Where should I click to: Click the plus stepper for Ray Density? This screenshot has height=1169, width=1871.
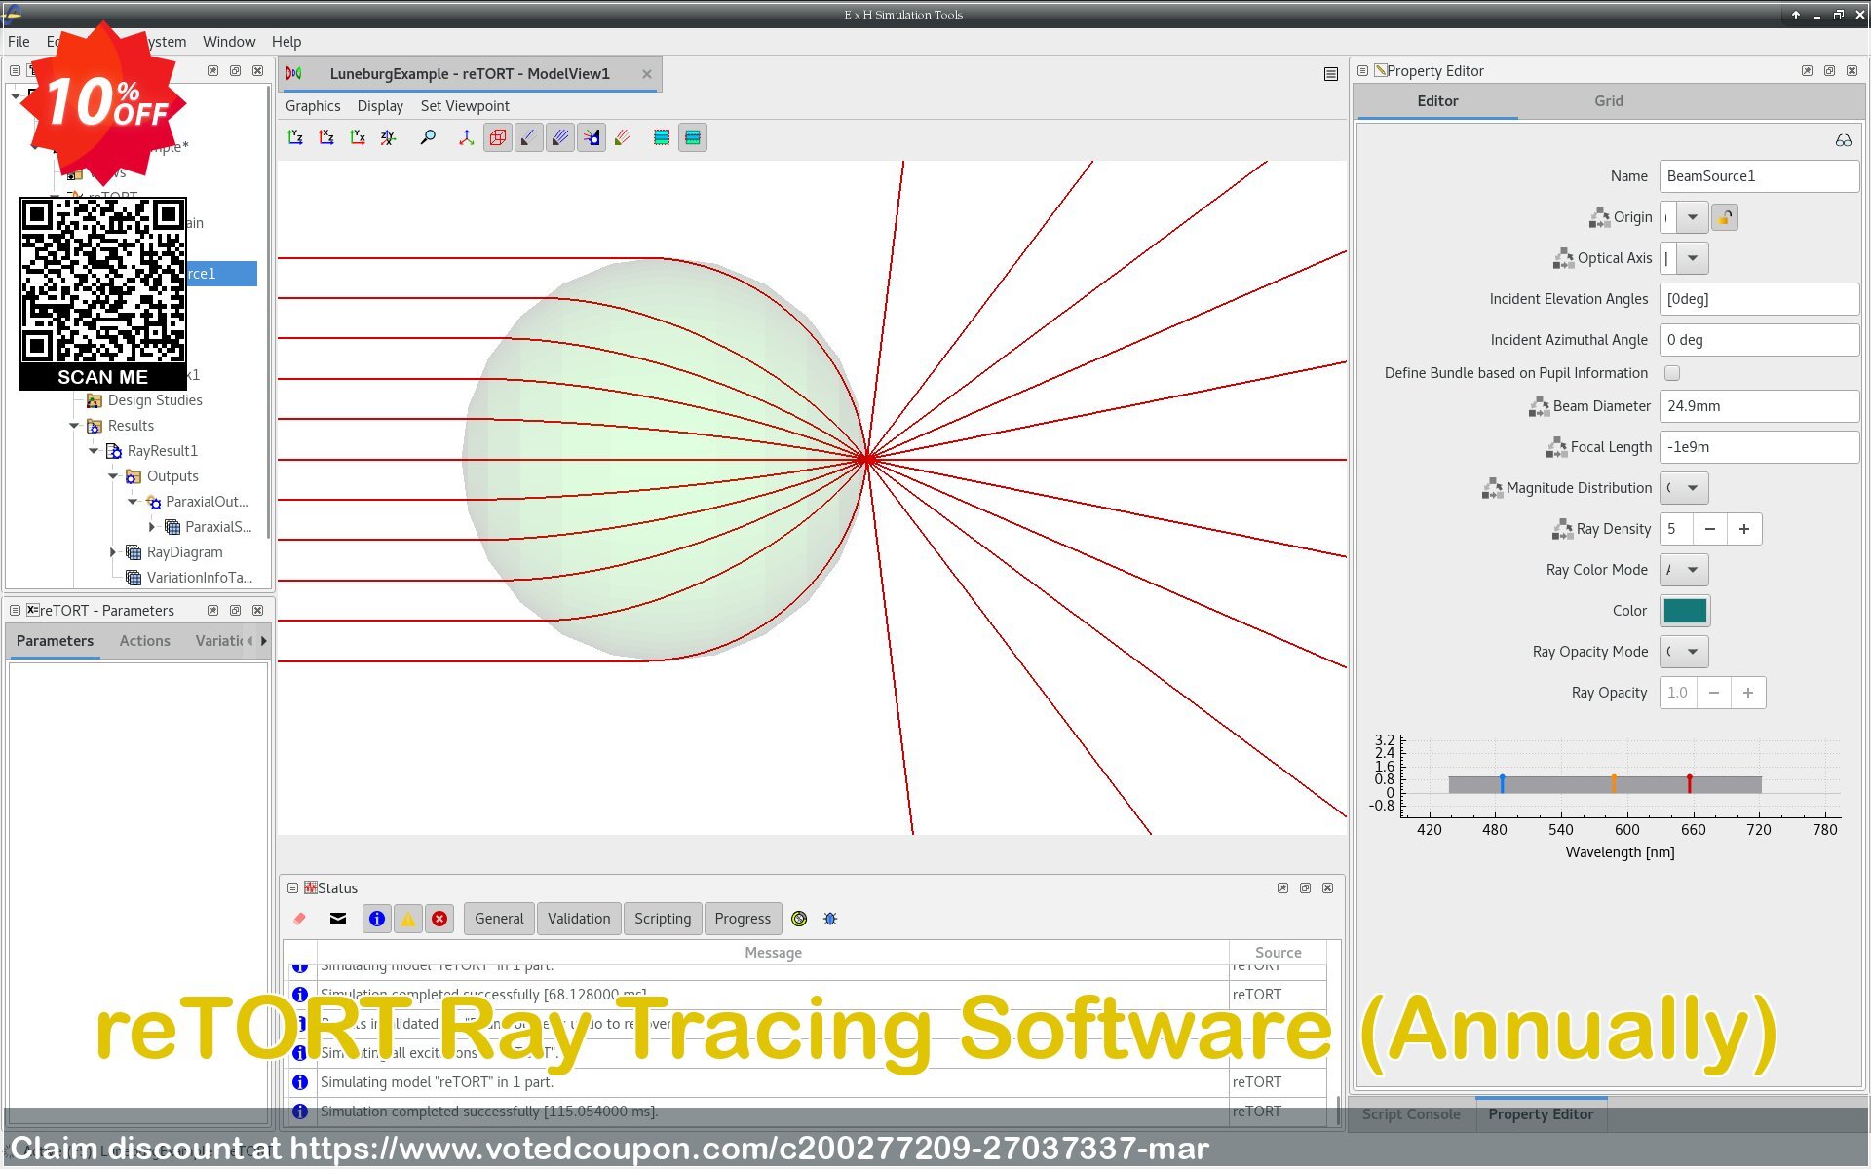1745,528
